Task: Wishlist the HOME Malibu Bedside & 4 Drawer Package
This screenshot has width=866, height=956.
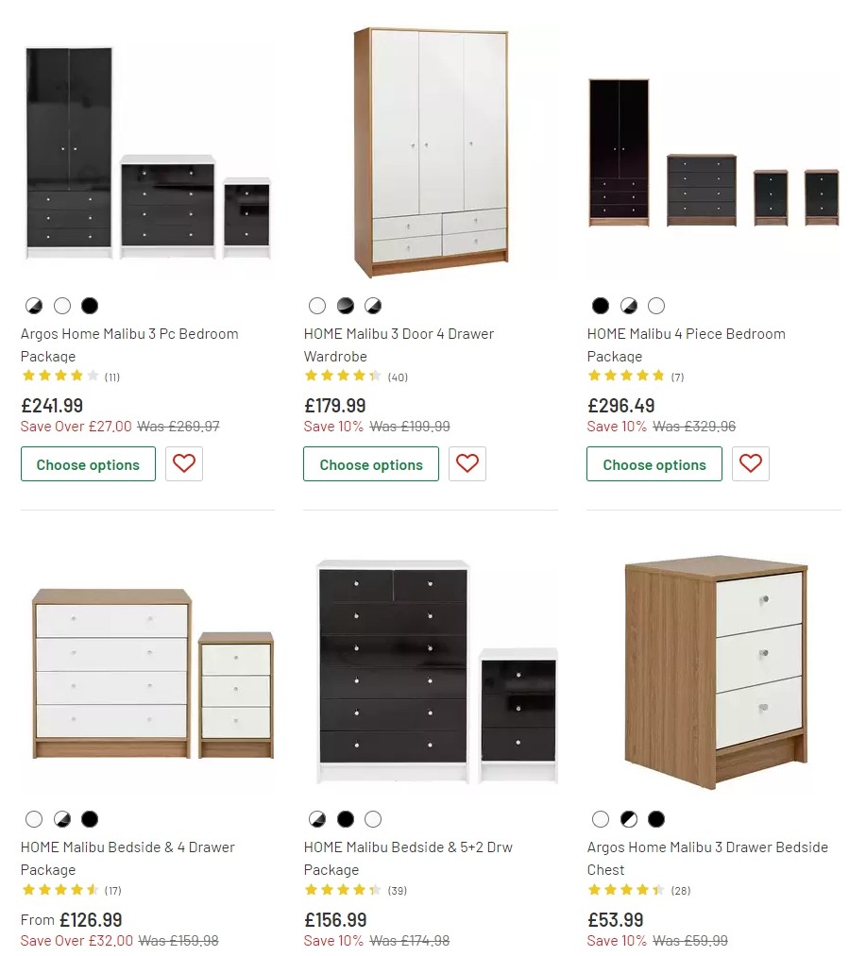Action: coord(184,953)
